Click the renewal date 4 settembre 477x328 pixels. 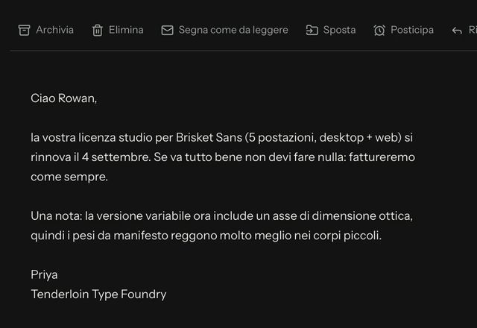[116, 157]
